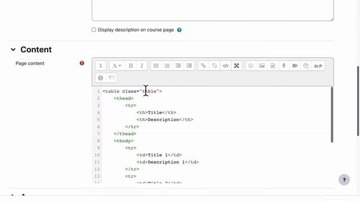
Task: Insert a link
Action: [204, 66]
